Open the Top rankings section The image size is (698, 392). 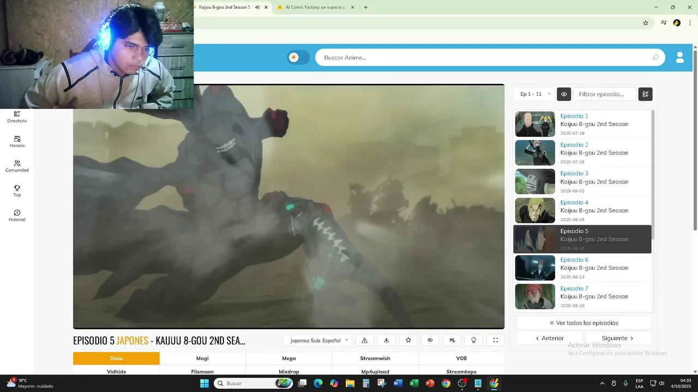[17, 191]
